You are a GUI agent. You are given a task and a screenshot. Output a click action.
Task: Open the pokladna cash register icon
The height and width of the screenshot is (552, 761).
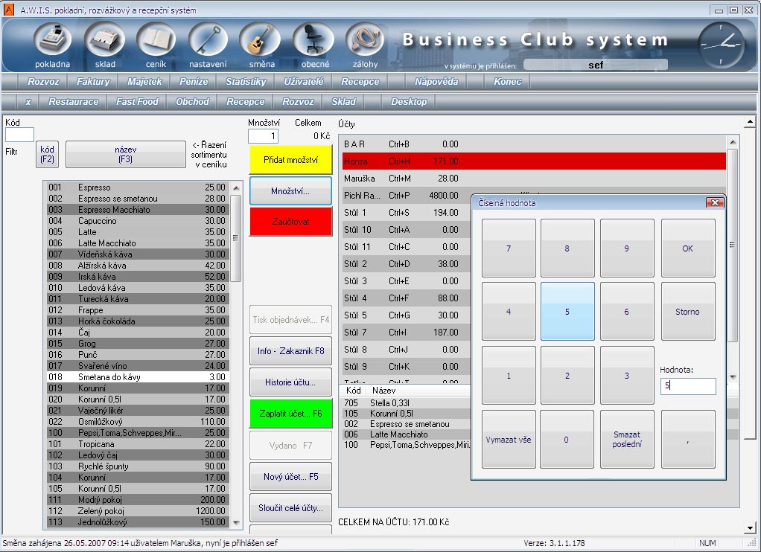point(52,41)
